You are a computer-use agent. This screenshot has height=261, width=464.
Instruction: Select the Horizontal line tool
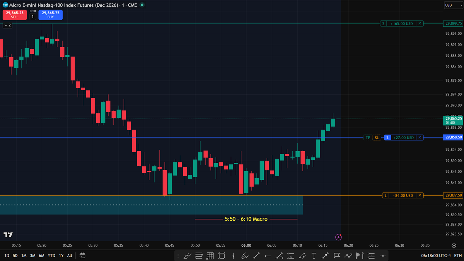(268, 256)
